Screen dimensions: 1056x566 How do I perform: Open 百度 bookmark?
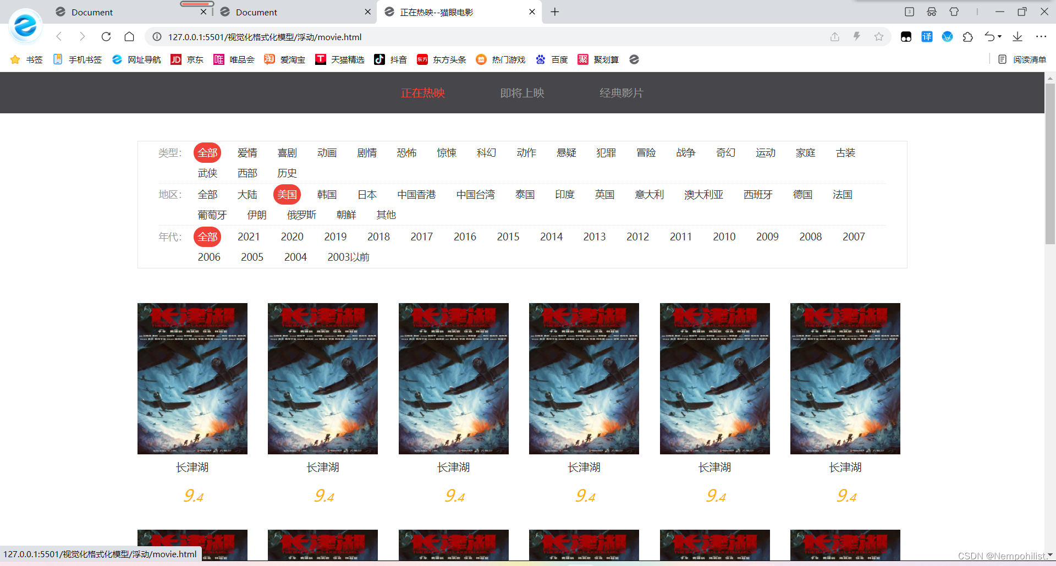tap(552, 59)
